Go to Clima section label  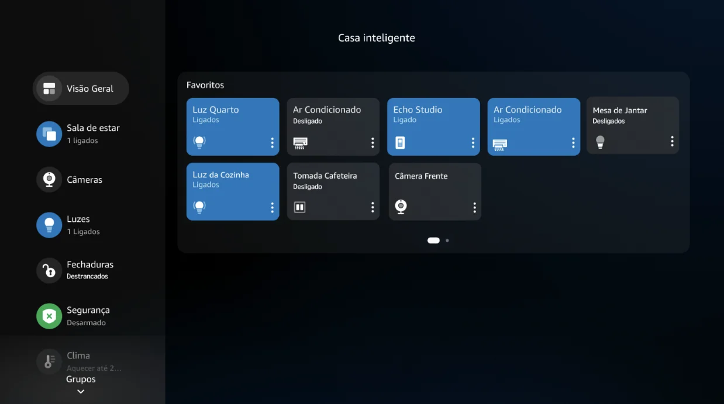coord(78,356)
